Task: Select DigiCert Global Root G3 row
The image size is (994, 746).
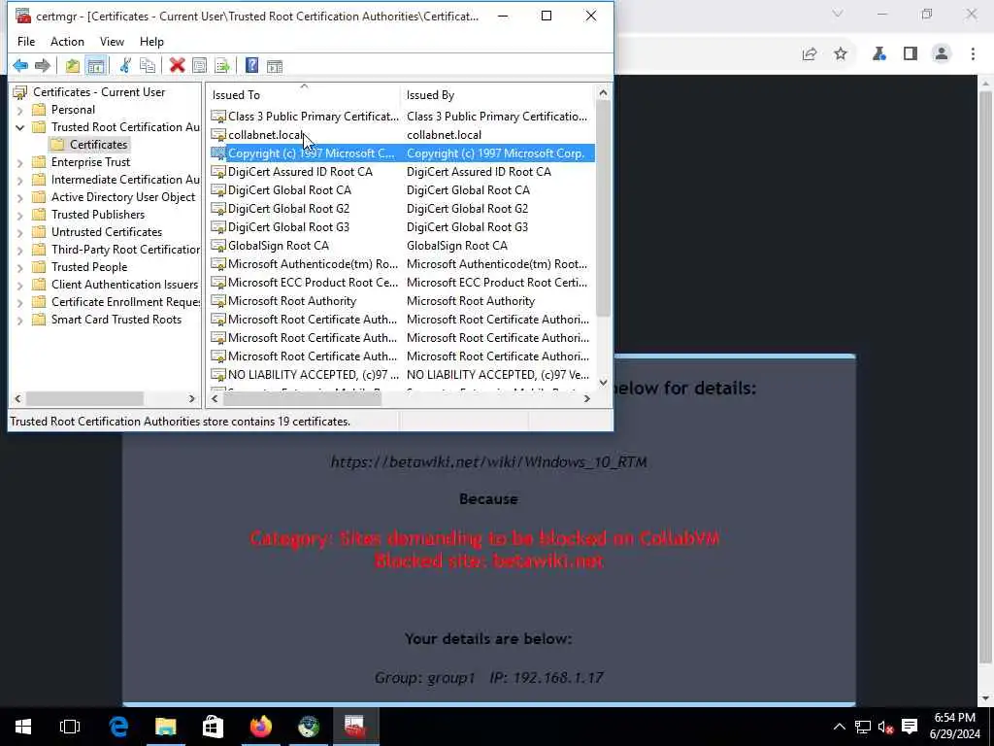Action: pyautogui.click(x=402, y=226)
